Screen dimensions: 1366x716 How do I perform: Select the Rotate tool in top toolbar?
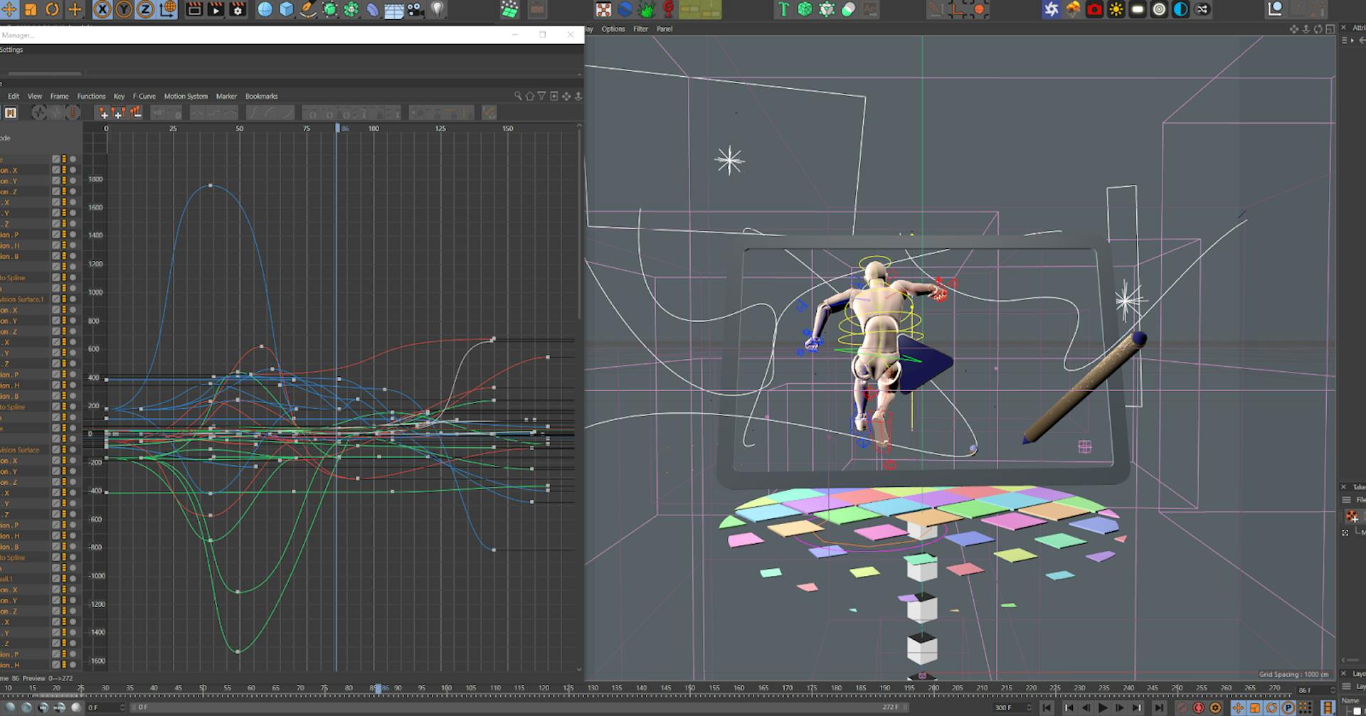[52, 9]
